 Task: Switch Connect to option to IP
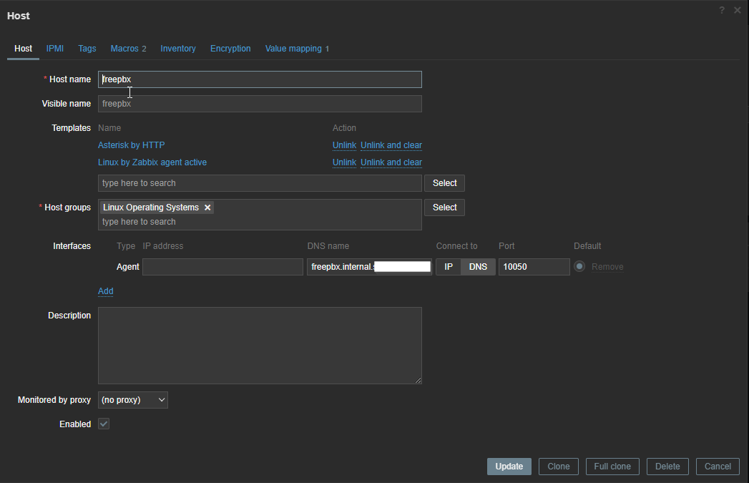click(x=448, y=267)
